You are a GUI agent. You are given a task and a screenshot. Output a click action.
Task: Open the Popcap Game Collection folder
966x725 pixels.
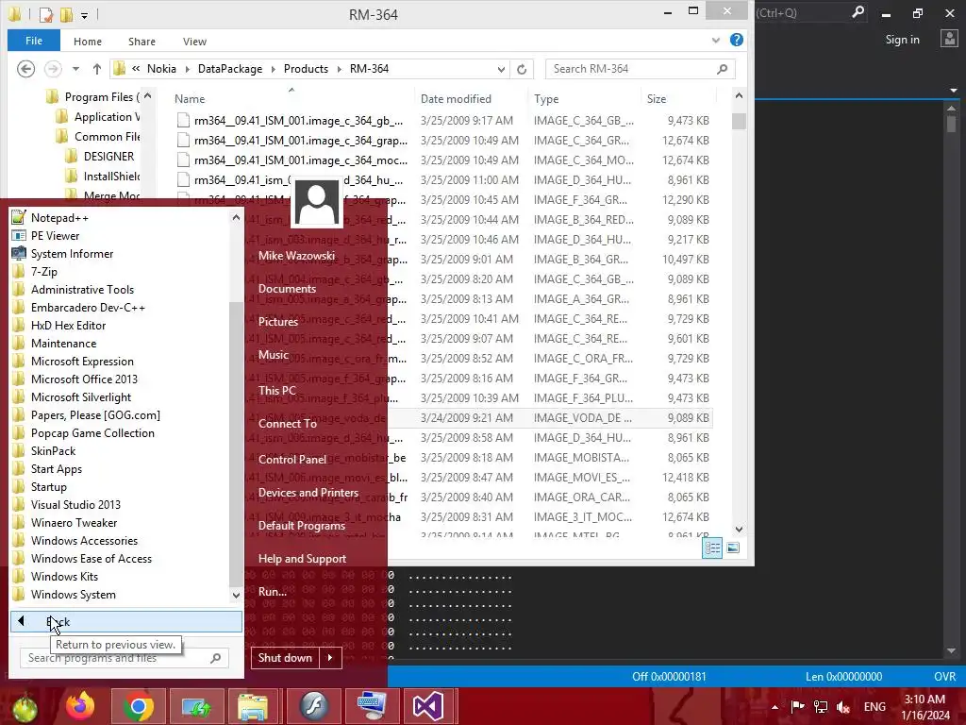coord(92,432)
